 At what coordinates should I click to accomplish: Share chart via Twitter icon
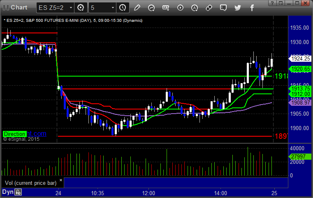coord(238,8)
